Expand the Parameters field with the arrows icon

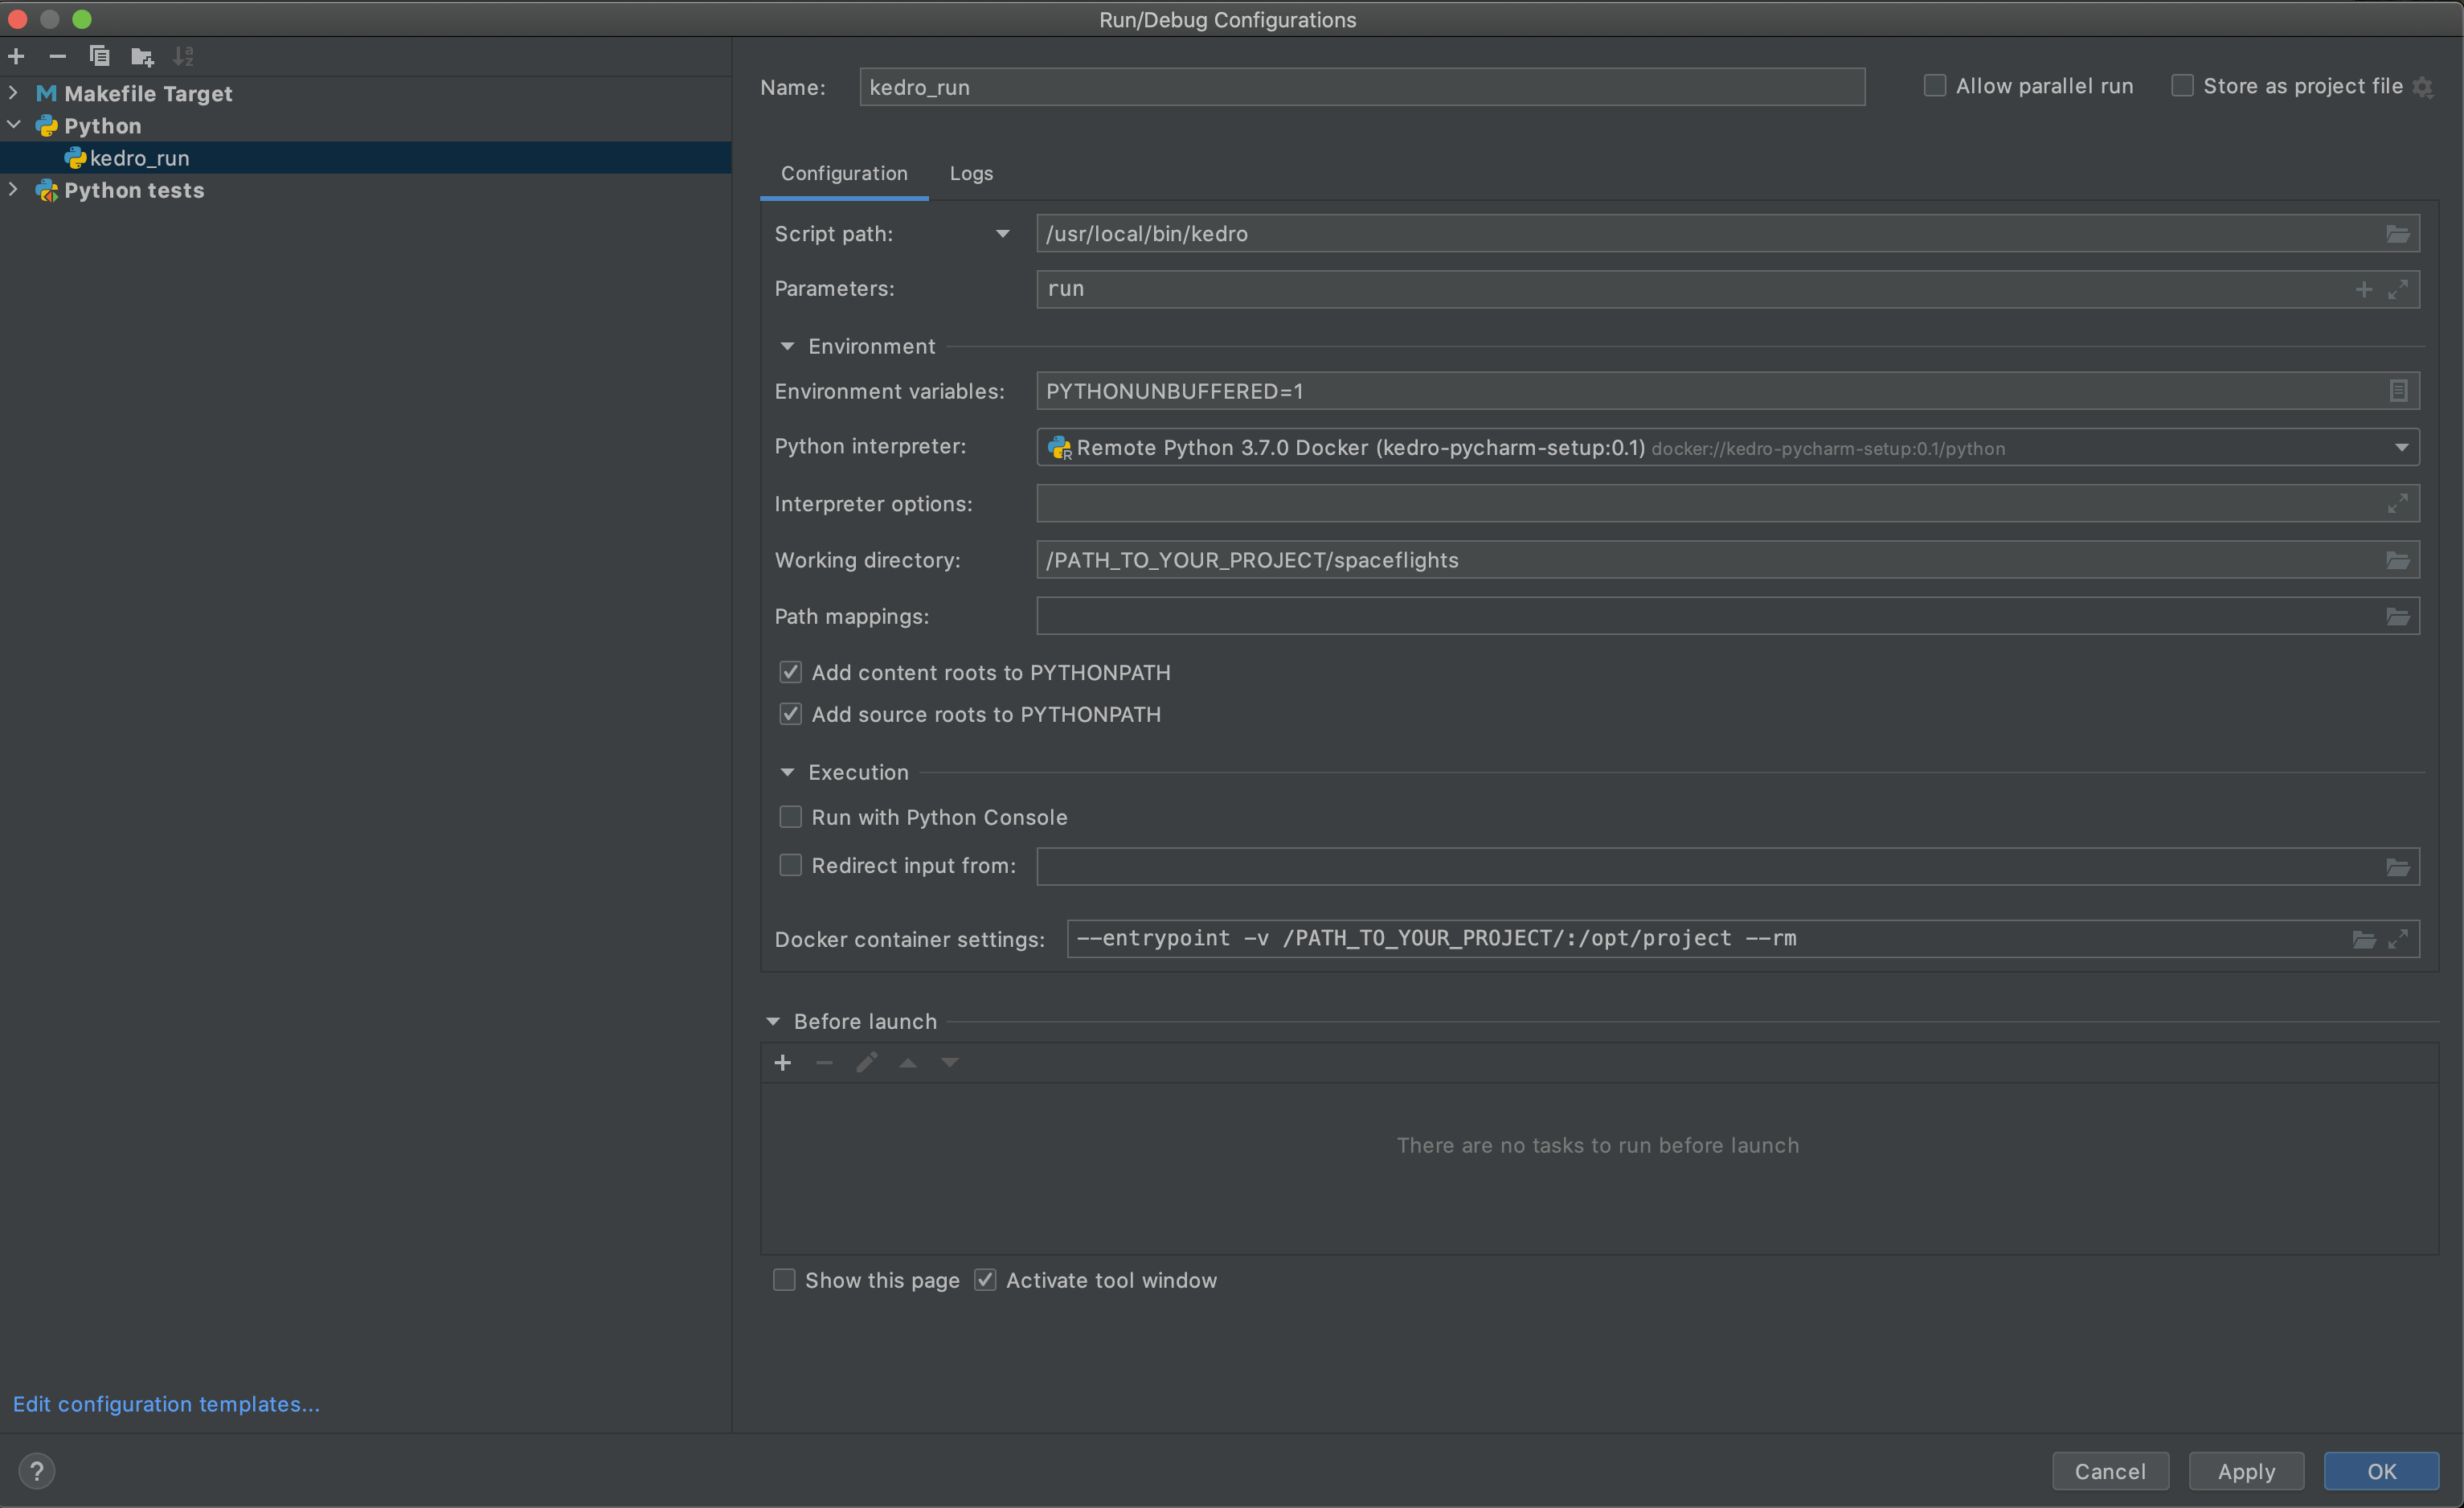pyautogui.click(x=2397, y=290)
